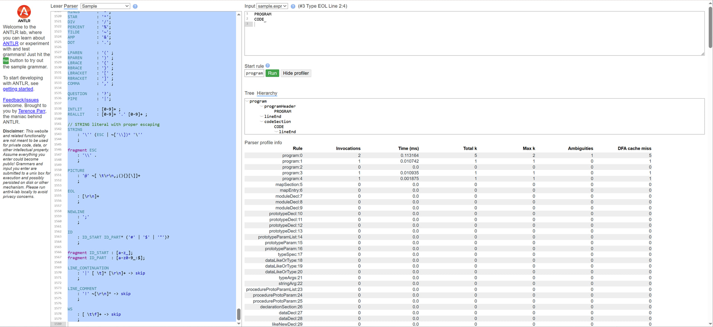Click the Start rule input field
Viewport: 713px width, 327px height.
pos(254,73)
